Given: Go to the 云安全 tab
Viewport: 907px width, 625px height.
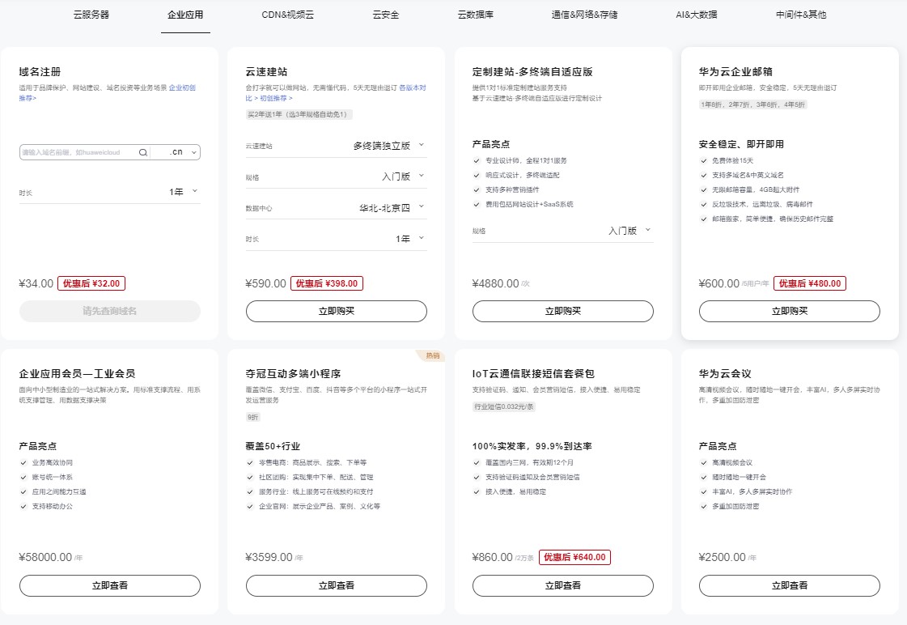Looking at the screenshot, I should 386,15.
